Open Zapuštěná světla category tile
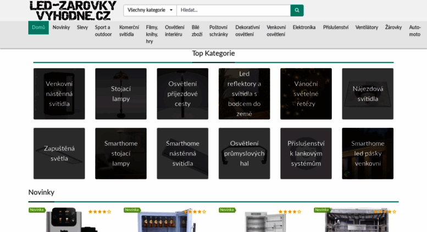The image size is (427, 232). point(59,154)
